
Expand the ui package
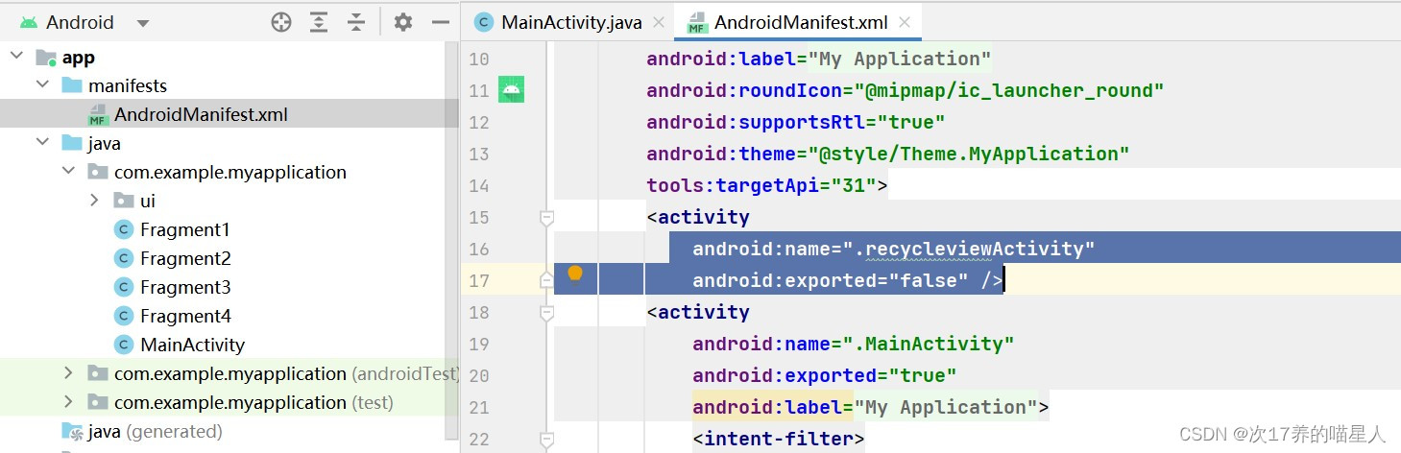coord(94,201)
